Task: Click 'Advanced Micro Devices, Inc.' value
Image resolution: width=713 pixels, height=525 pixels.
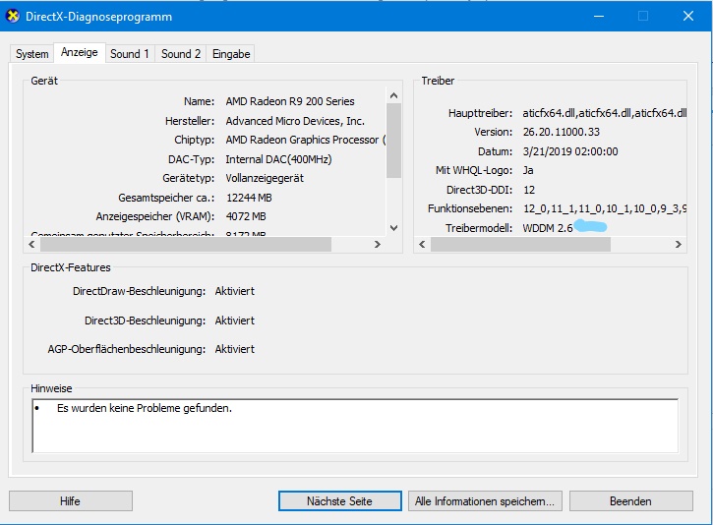Action: click(x=295, y=121)
